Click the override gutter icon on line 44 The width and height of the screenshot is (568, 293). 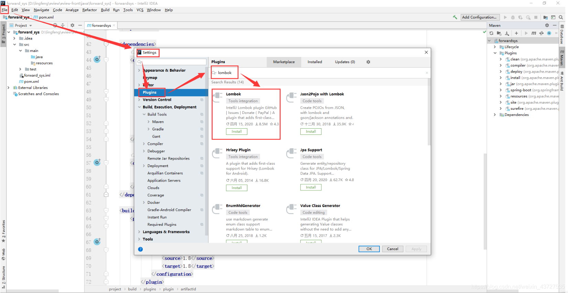(97, 59)
